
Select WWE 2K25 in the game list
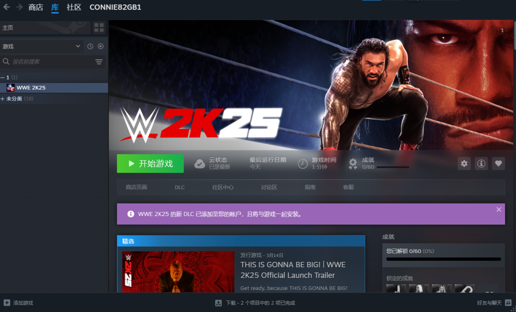pos(54,88)
